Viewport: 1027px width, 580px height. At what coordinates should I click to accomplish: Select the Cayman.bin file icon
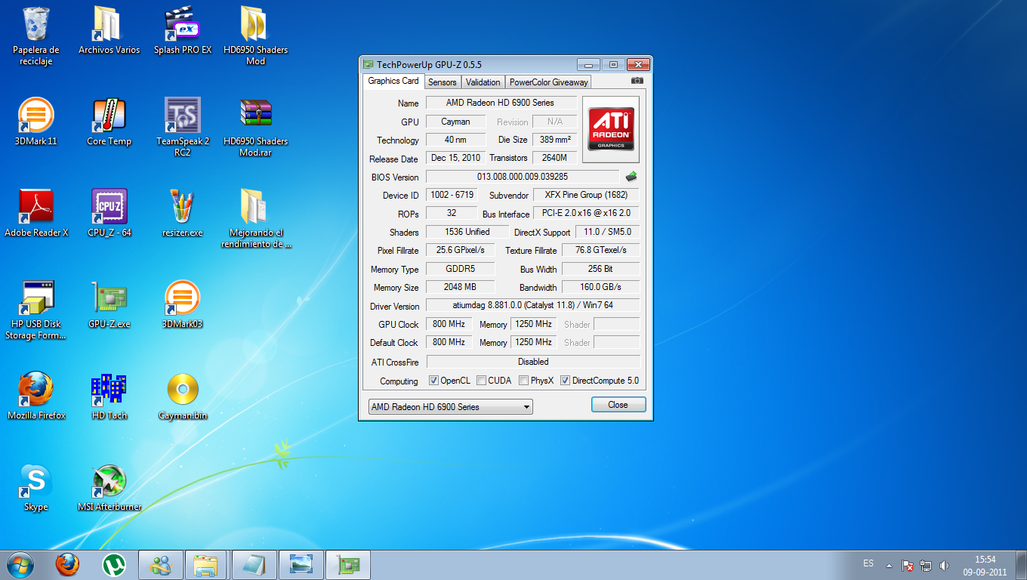click(x=182, y=390)
